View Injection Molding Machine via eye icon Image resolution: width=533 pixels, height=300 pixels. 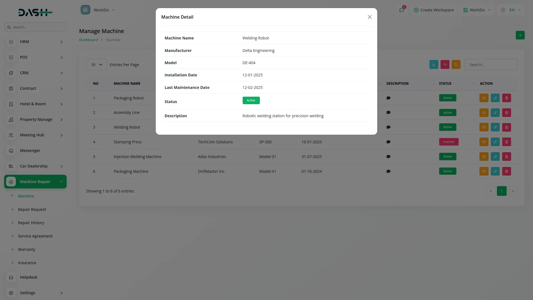pyautogui.click(x=484, y=157)
